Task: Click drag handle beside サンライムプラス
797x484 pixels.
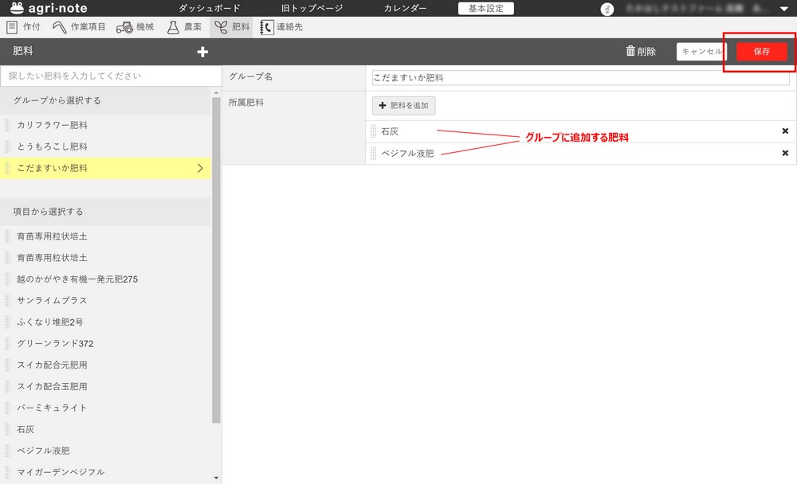Action: (7, 301)
